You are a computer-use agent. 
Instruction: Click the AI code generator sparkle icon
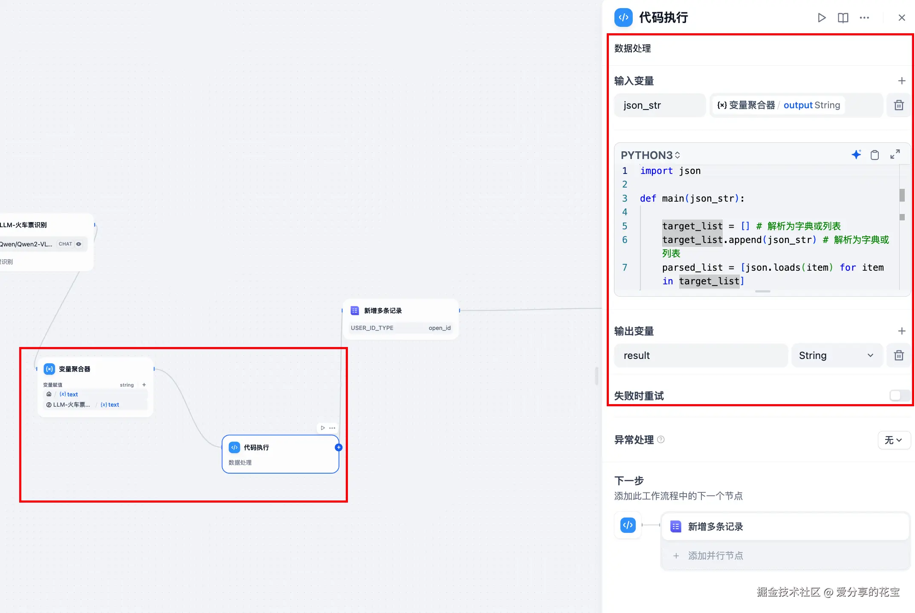[x=856, y=155]
